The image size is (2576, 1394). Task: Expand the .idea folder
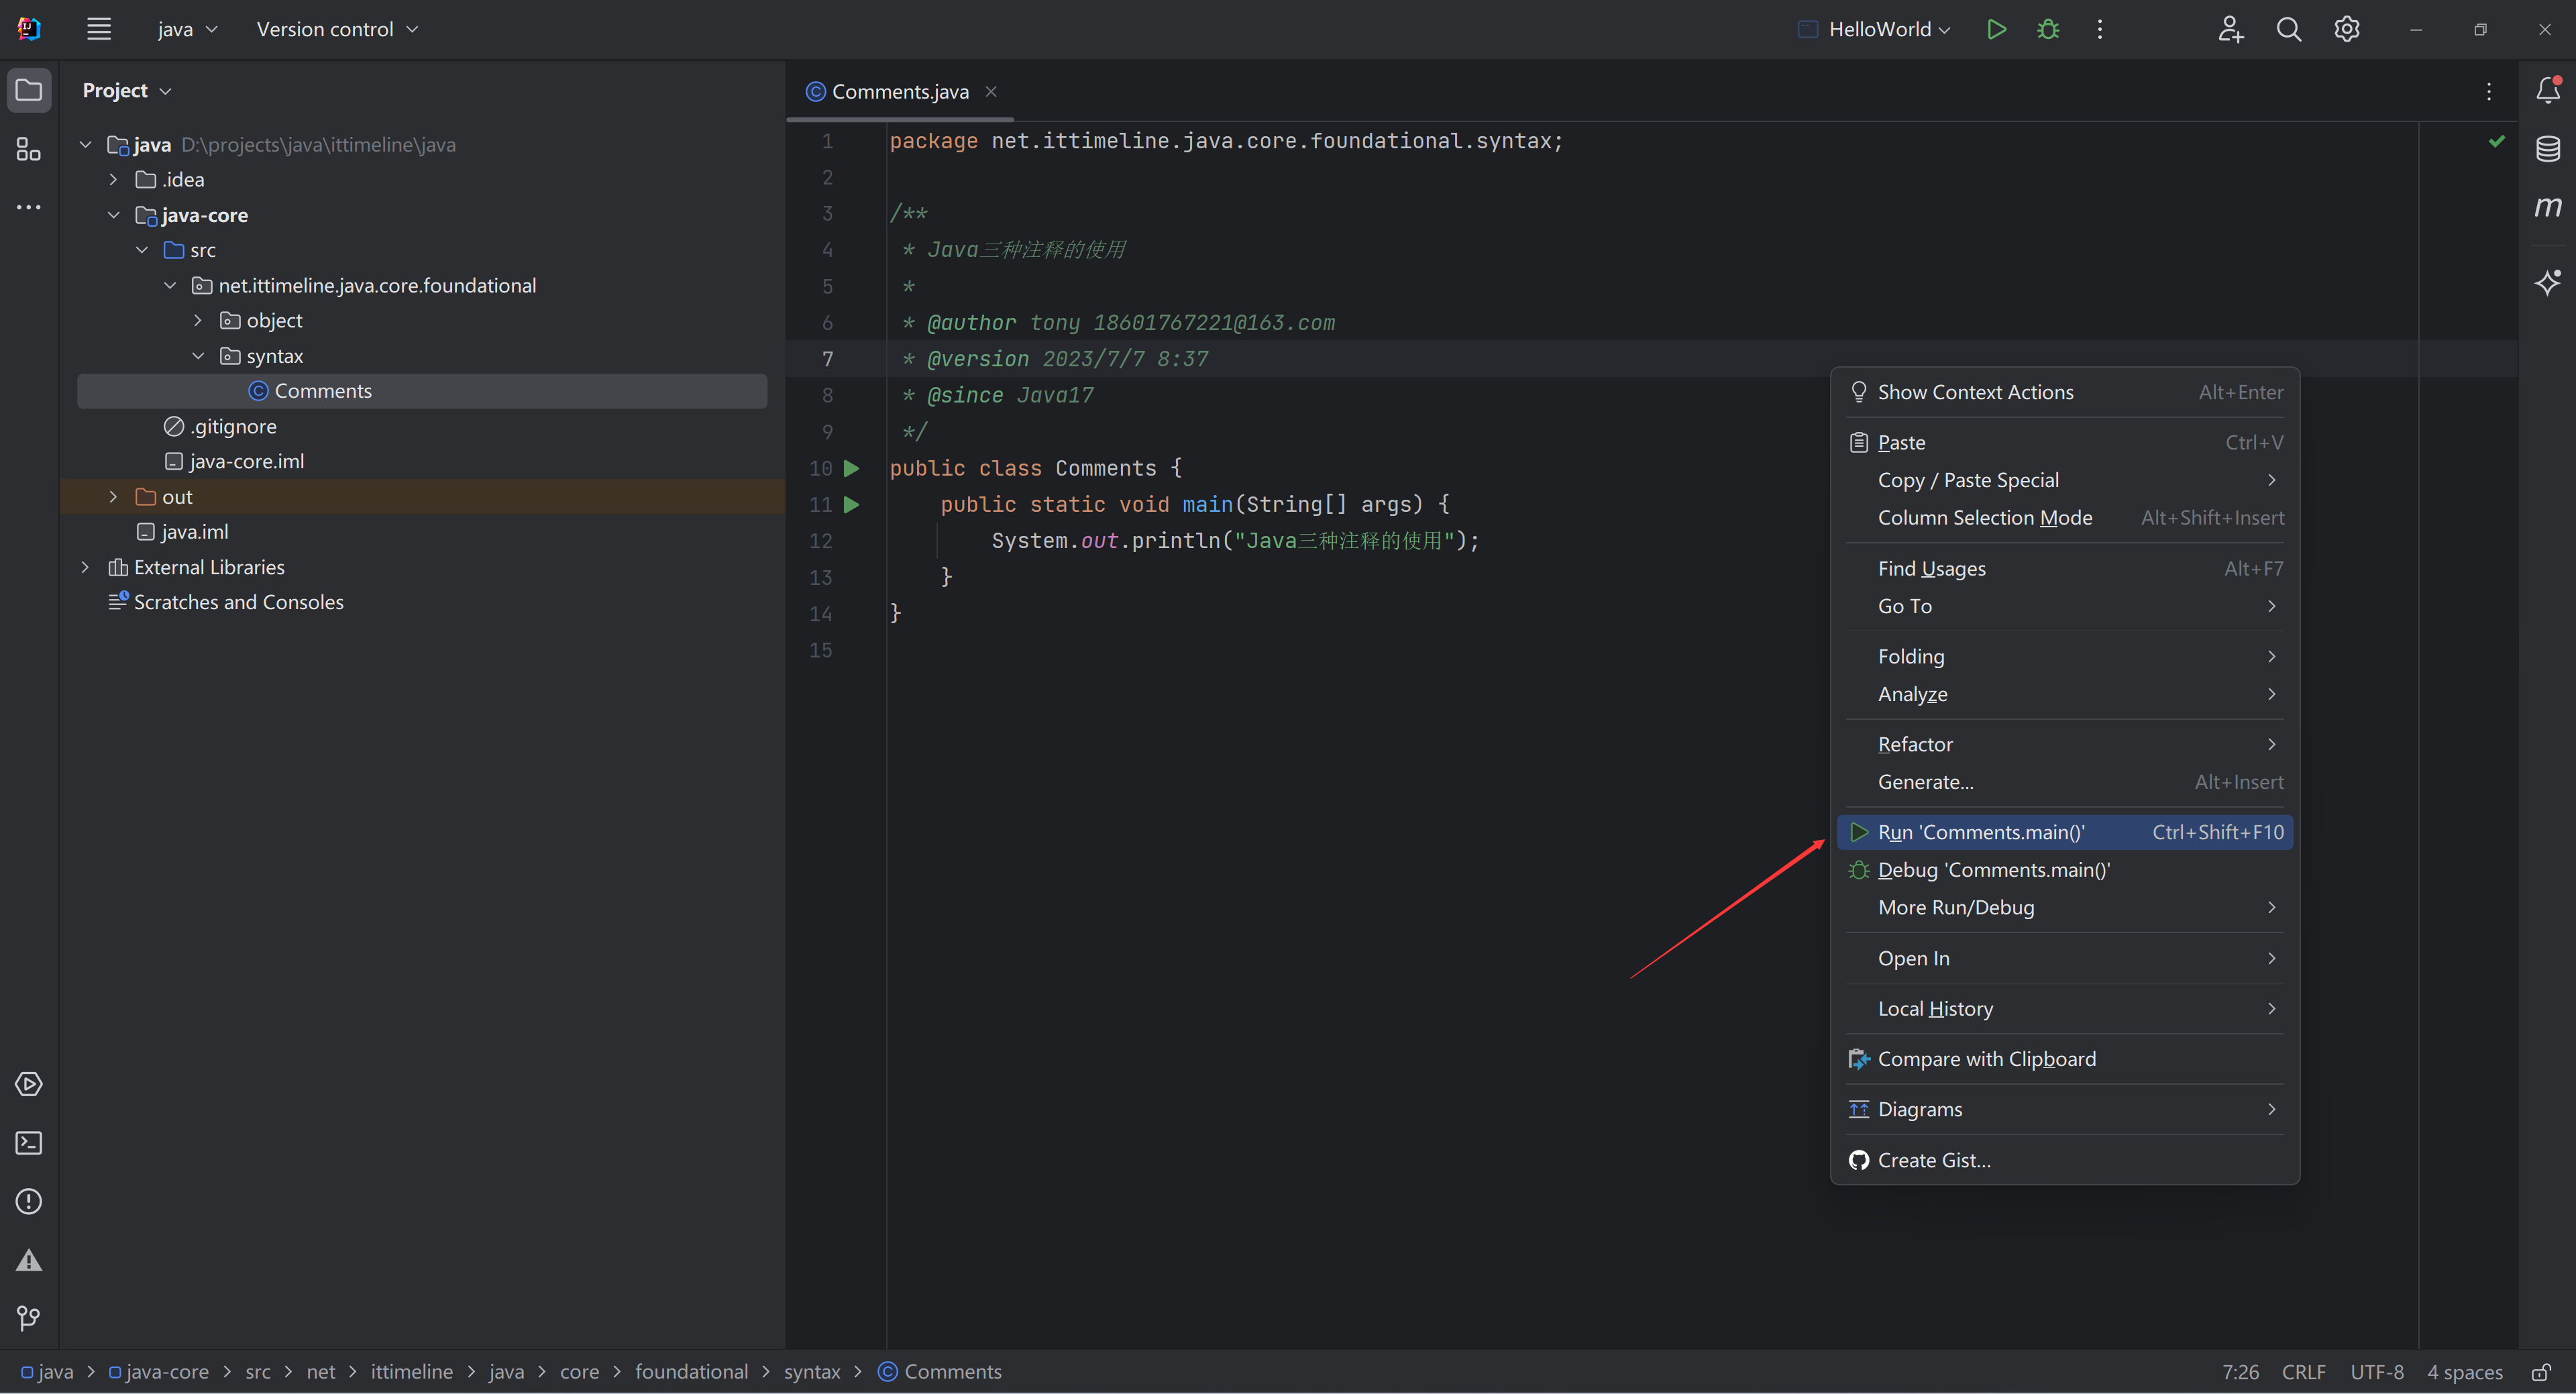(x=113, y=179)
